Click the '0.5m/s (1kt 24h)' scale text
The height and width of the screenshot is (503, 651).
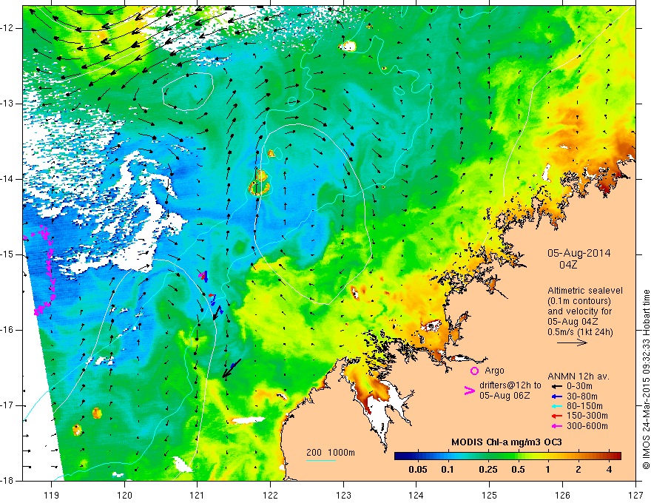pos(580,331)
